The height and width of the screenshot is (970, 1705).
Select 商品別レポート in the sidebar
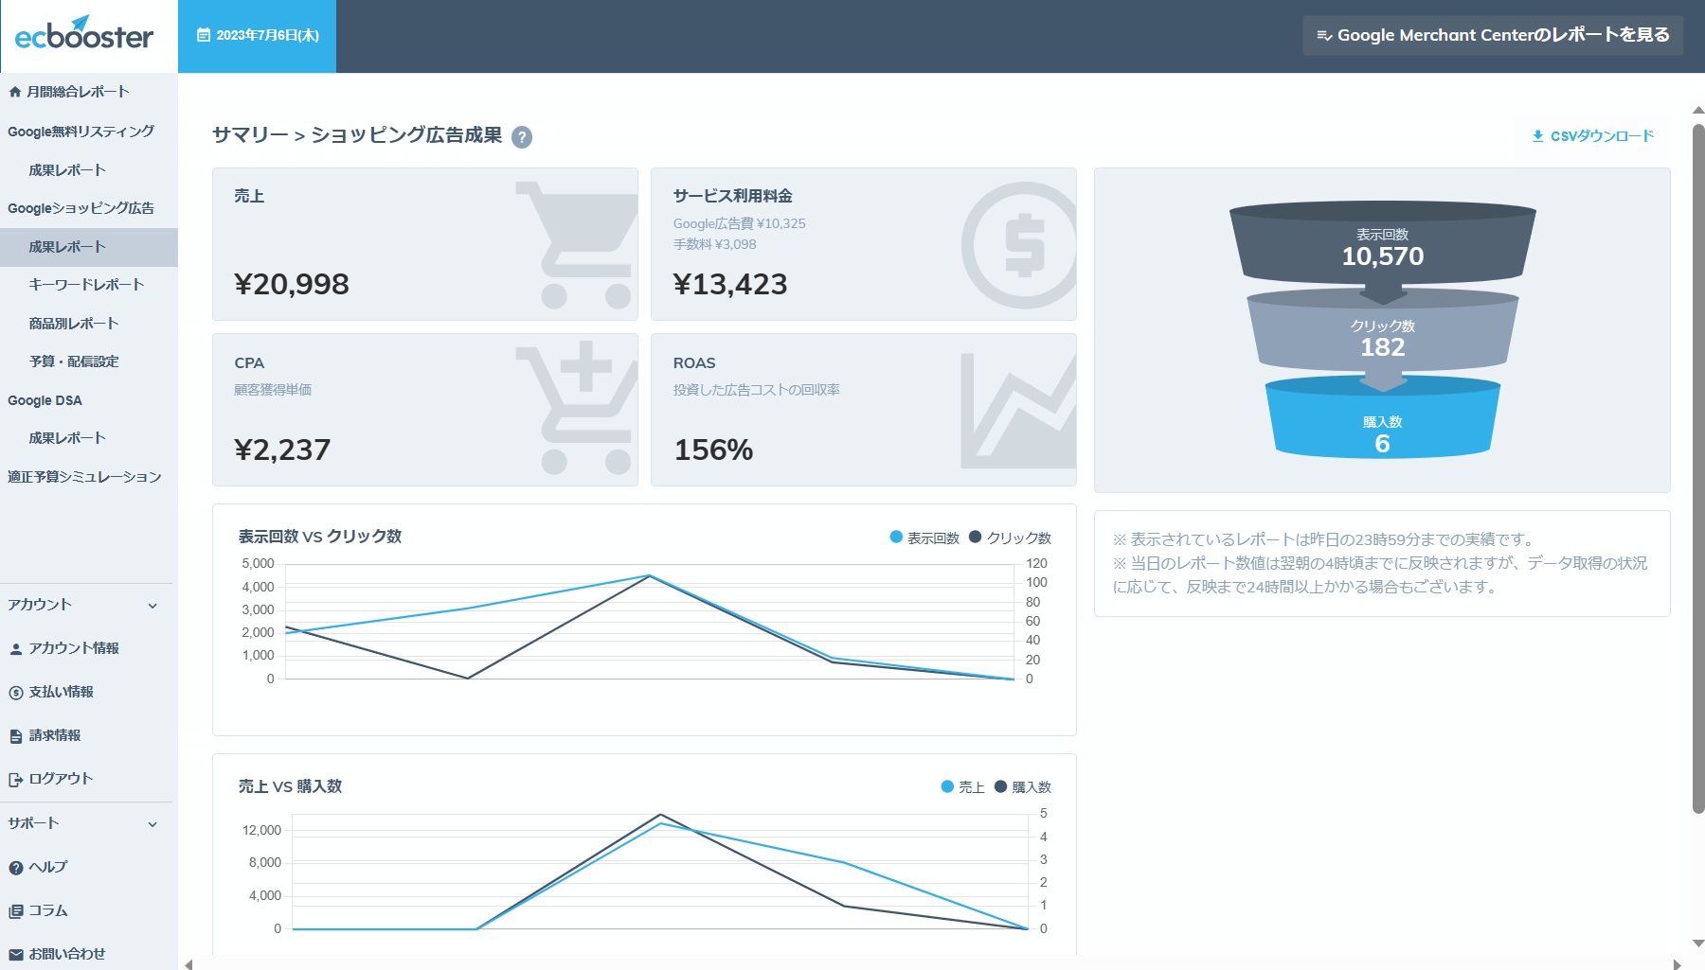click(74, 323)
